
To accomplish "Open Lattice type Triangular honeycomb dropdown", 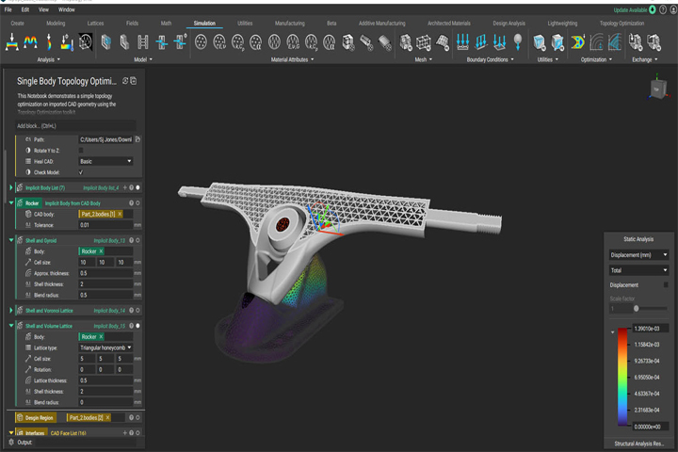I will pyautogui.click(x=105, y=347).
